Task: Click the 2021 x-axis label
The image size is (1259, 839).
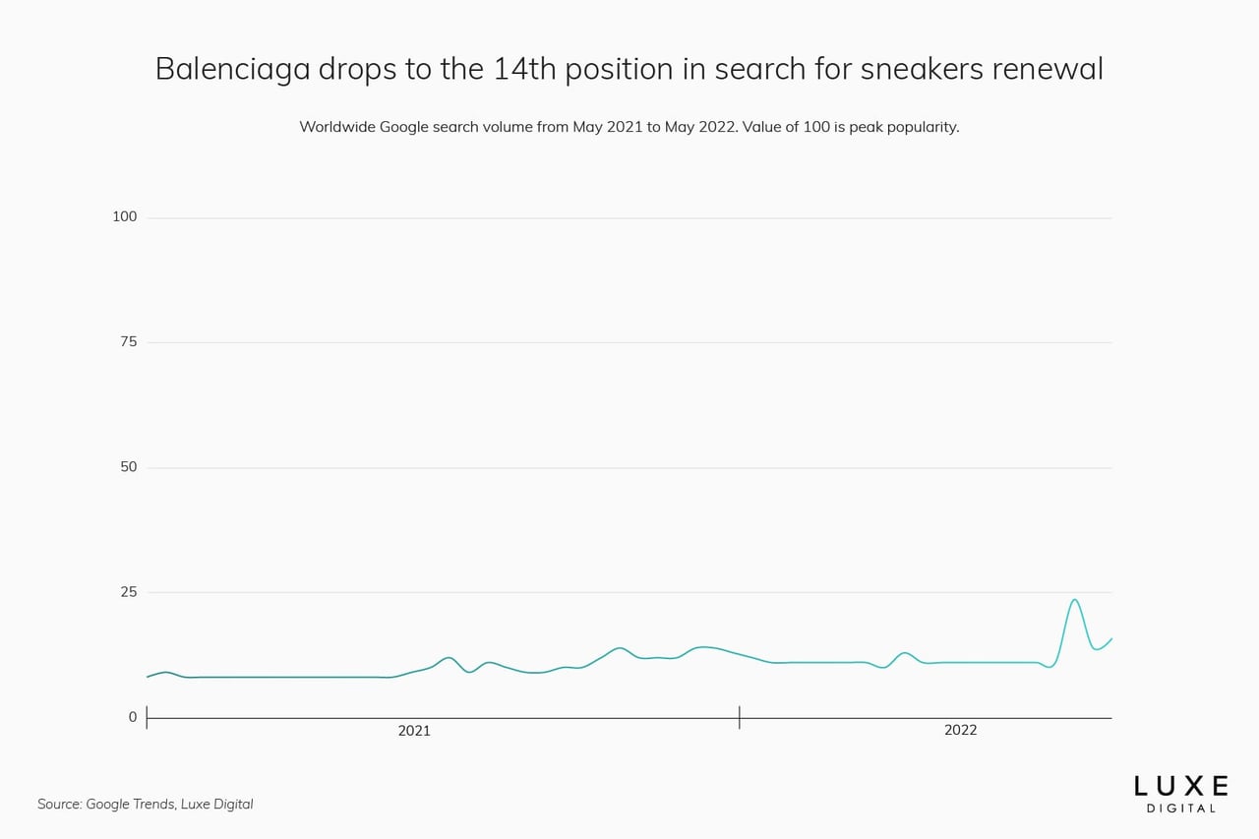Action: click(414, 730)
